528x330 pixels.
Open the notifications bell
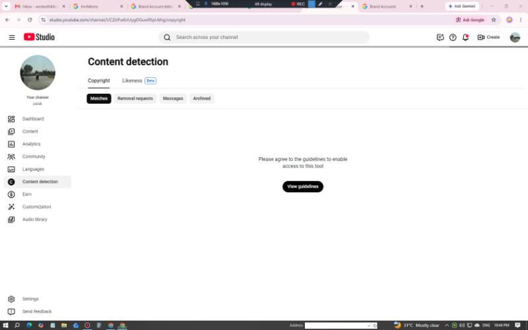pyautogui.click(x=466, y=38)
